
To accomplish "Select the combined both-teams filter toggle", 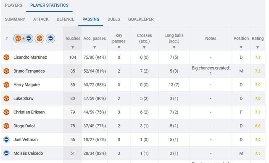I will tap(23, 38).
